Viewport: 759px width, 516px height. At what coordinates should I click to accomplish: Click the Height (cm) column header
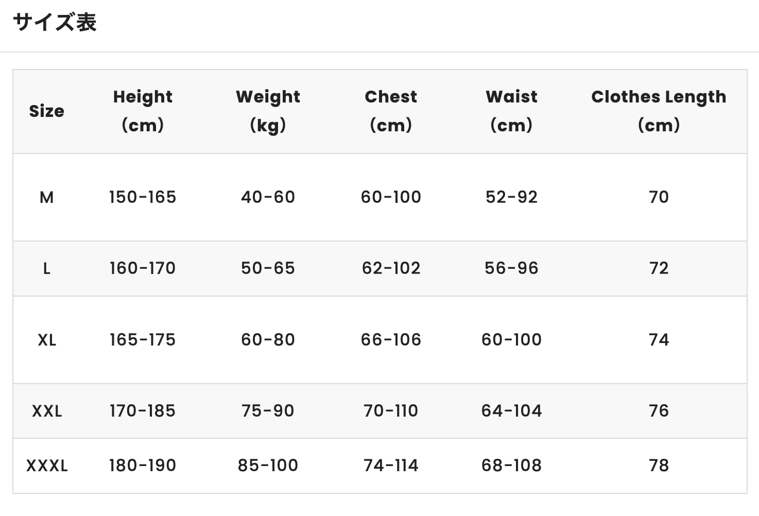point(143,111)
